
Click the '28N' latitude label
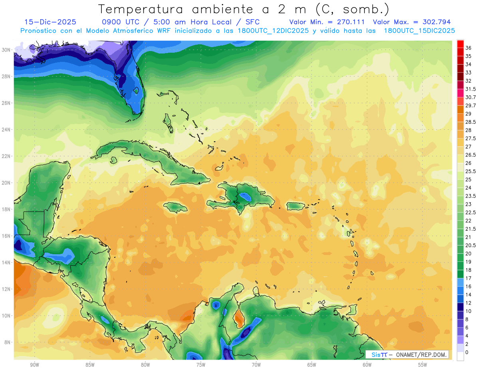pyautogui.click(x=6, y=76)
